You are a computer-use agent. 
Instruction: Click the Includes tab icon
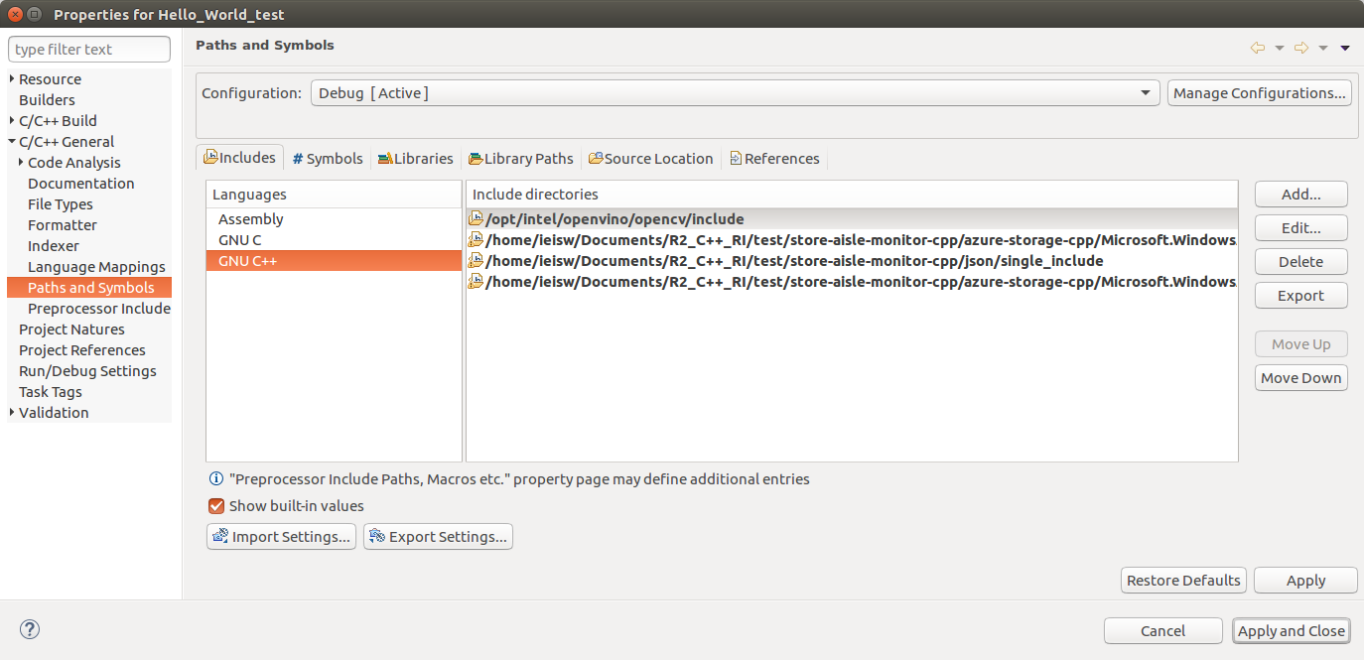pyautogui.click(x=210, y=157)
